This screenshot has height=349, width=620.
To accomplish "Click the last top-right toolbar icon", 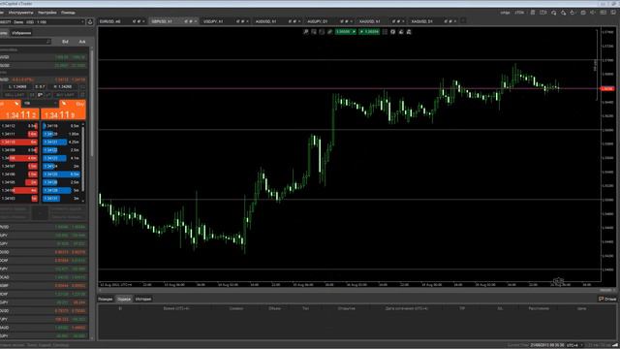I will coord(613,13).
